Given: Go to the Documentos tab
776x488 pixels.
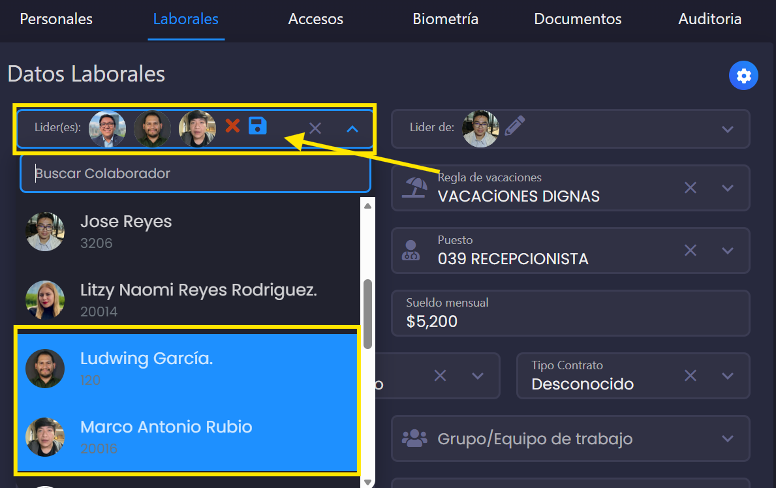Looking at the screenshot, I should 578,19.
